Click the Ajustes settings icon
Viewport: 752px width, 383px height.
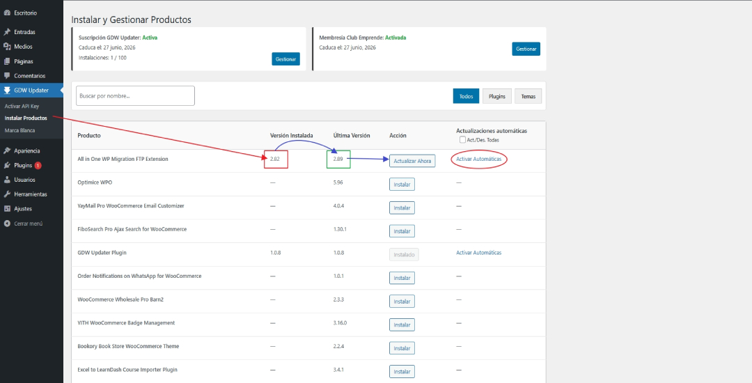click(7, 209)
